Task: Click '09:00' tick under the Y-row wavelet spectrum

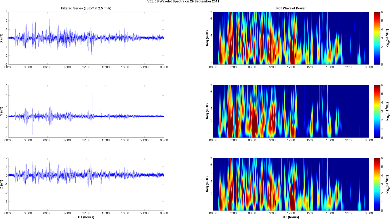Action: pyautogui.click(x=272, y=140)
